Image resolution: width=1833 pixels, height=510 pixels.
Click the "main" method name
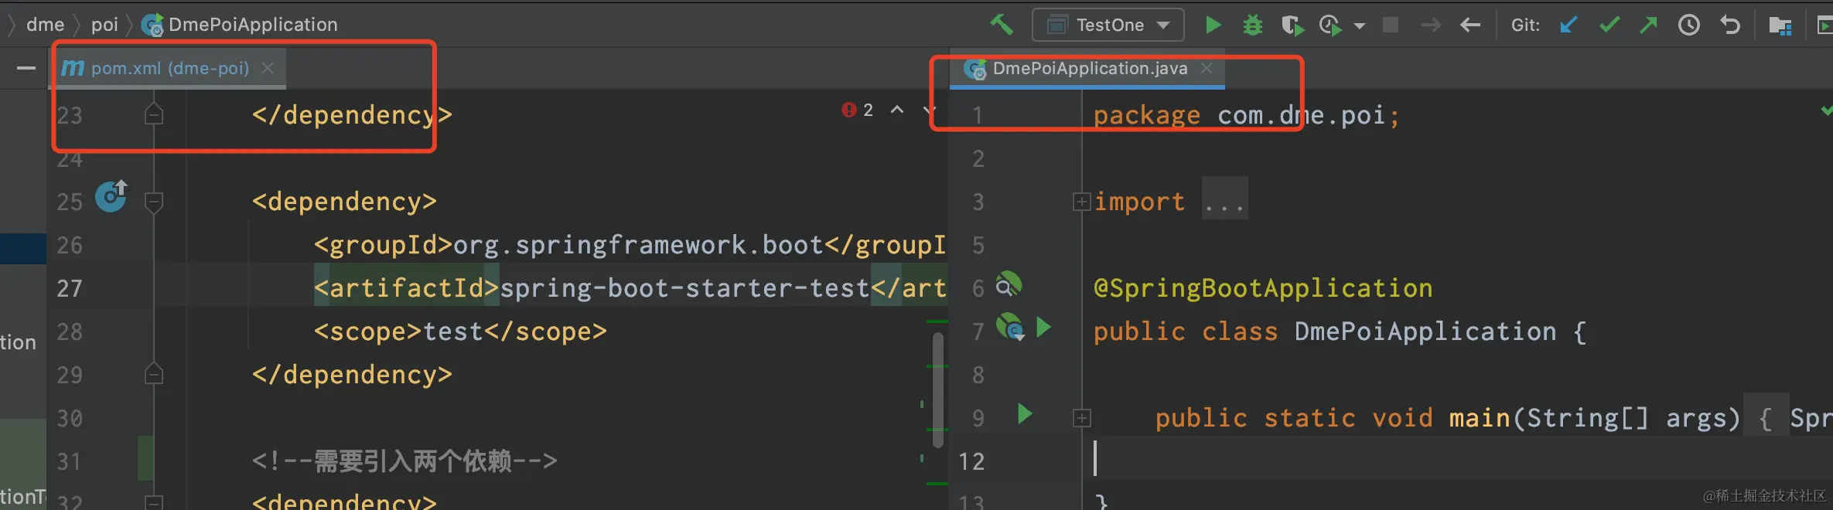[1480, 418]
